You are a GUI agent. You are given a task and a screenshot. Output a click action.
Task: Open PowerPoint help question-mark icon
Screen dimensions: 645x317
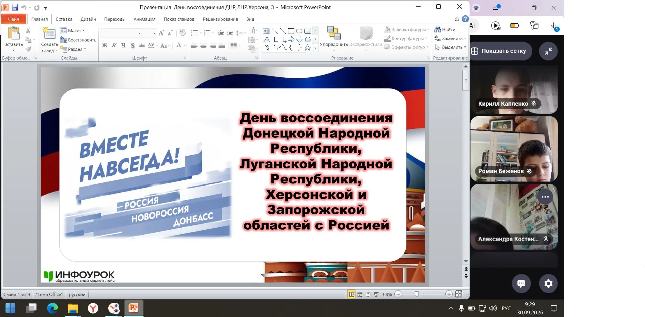click(x=465, y=19)
